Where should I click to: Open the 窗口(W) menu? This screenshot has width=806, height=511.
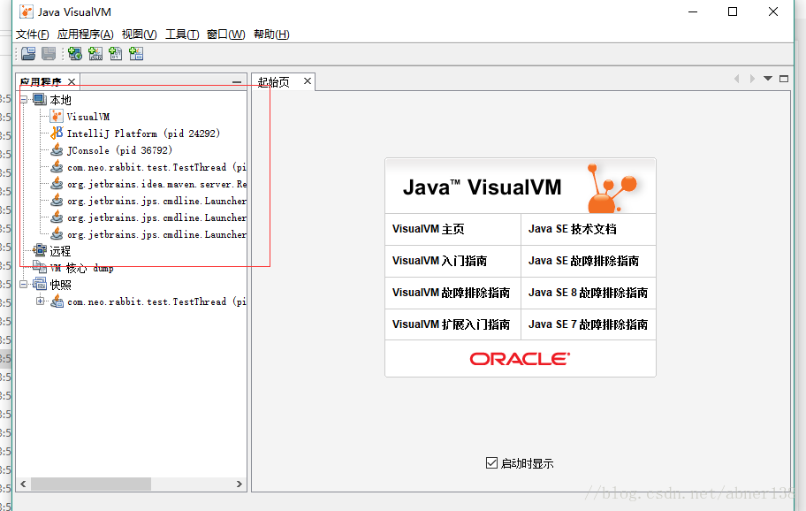225,34
